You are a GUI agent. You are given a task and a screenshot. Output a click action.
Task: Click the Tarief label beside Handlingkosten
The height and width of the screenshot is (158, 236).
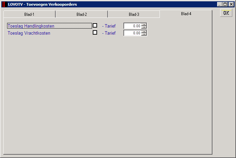point(109,26)
